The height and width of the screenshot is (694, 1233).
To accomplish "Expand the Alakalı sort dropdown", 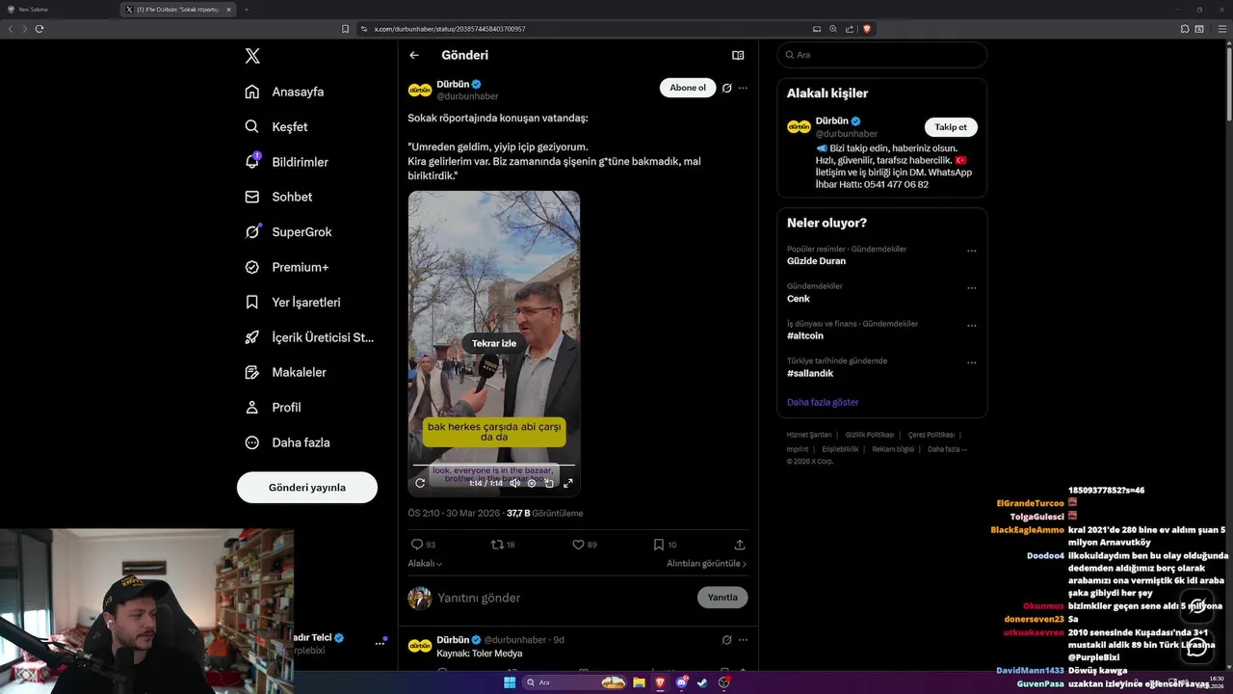I will coord(425,564).
